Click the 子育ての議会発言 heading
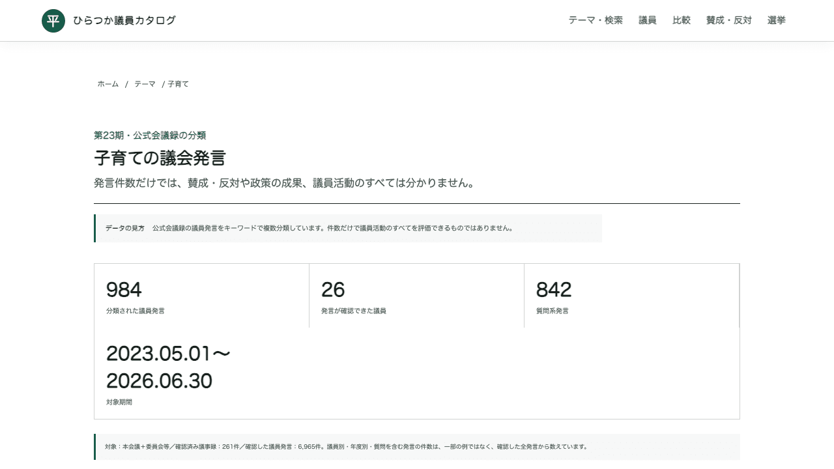 160,158
